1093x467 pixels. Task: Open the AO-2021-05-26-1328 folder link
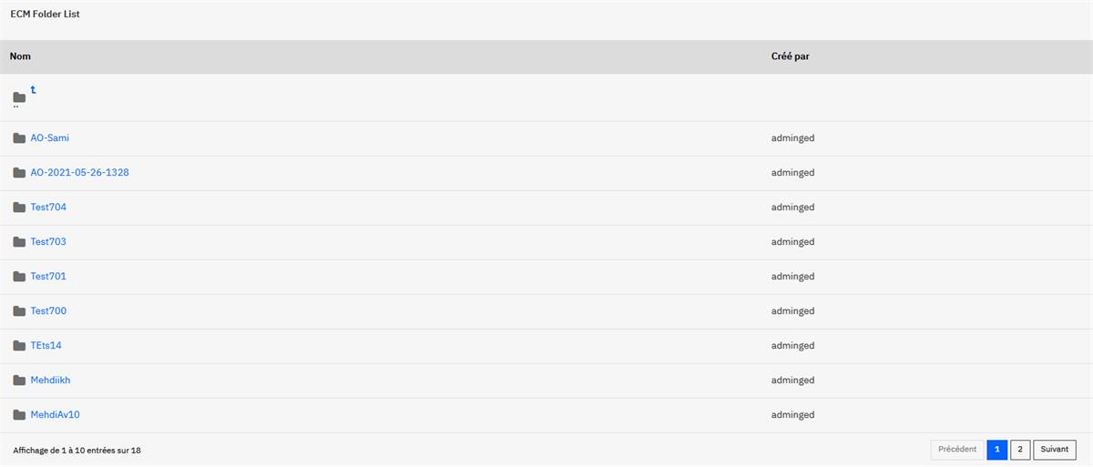point(79,173)
